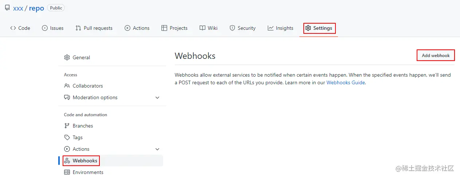This screenshot has height=178, width=460.
Task: Click the Insights graph icon
Action: point(271,28)
